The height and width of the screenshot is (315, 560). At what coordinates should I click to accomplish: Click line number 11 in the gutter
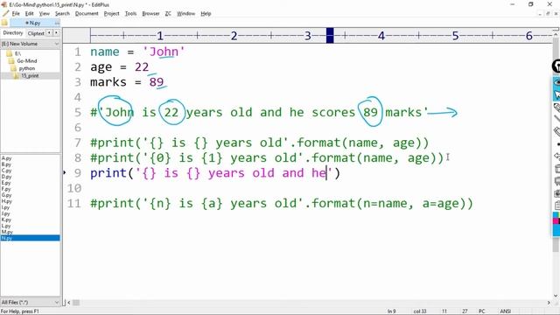point(74,204)
